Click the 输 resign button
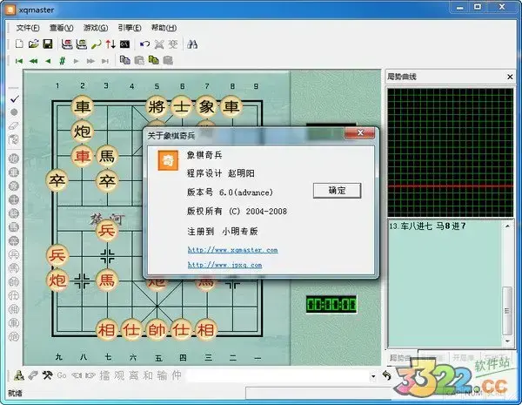522x405 pixels. pyautogui.click(x=162, y=375)
